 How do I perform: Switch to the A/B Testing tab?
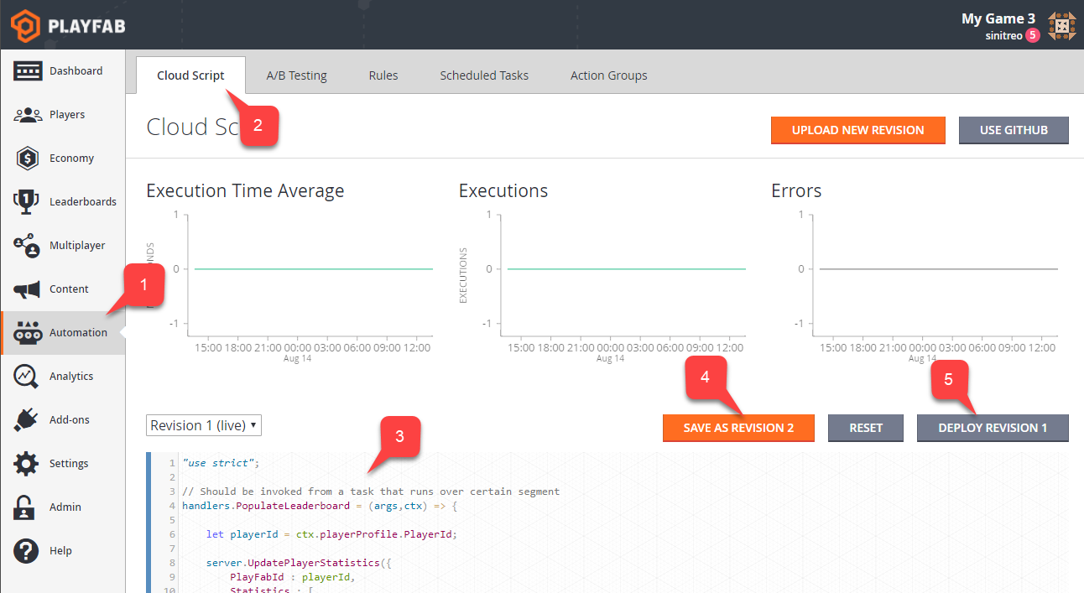(x=296, y=75)
